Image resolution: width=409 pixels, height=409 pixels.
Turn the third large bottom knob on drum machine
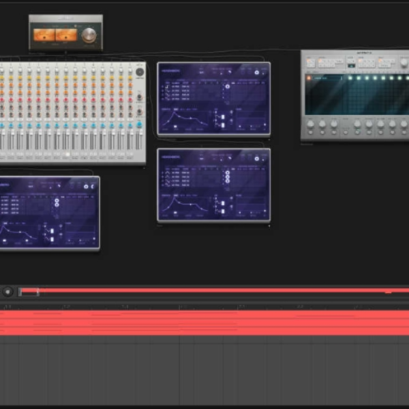point(334,125)
